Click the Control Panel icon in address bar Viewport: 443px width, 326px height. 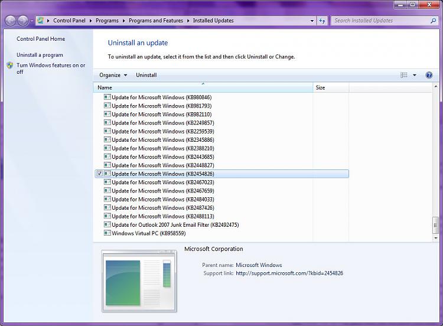40,20
